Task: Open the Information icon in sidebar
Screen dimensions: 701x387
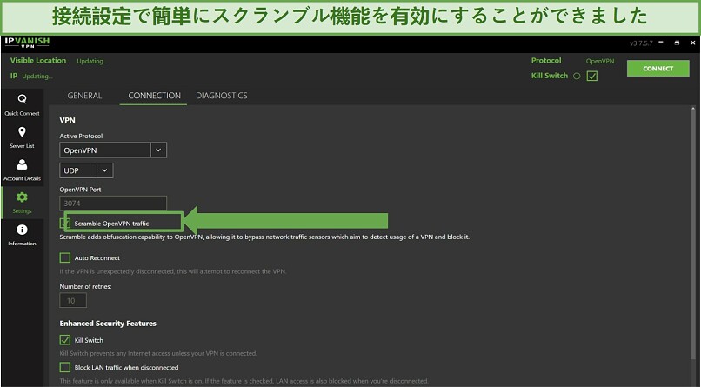Action: [x=22, y=230]
